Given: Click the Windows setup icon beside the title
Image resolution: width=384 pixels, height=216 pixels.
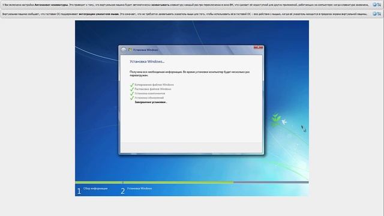Looking at the screenshot, I should [x=130, y=50].
